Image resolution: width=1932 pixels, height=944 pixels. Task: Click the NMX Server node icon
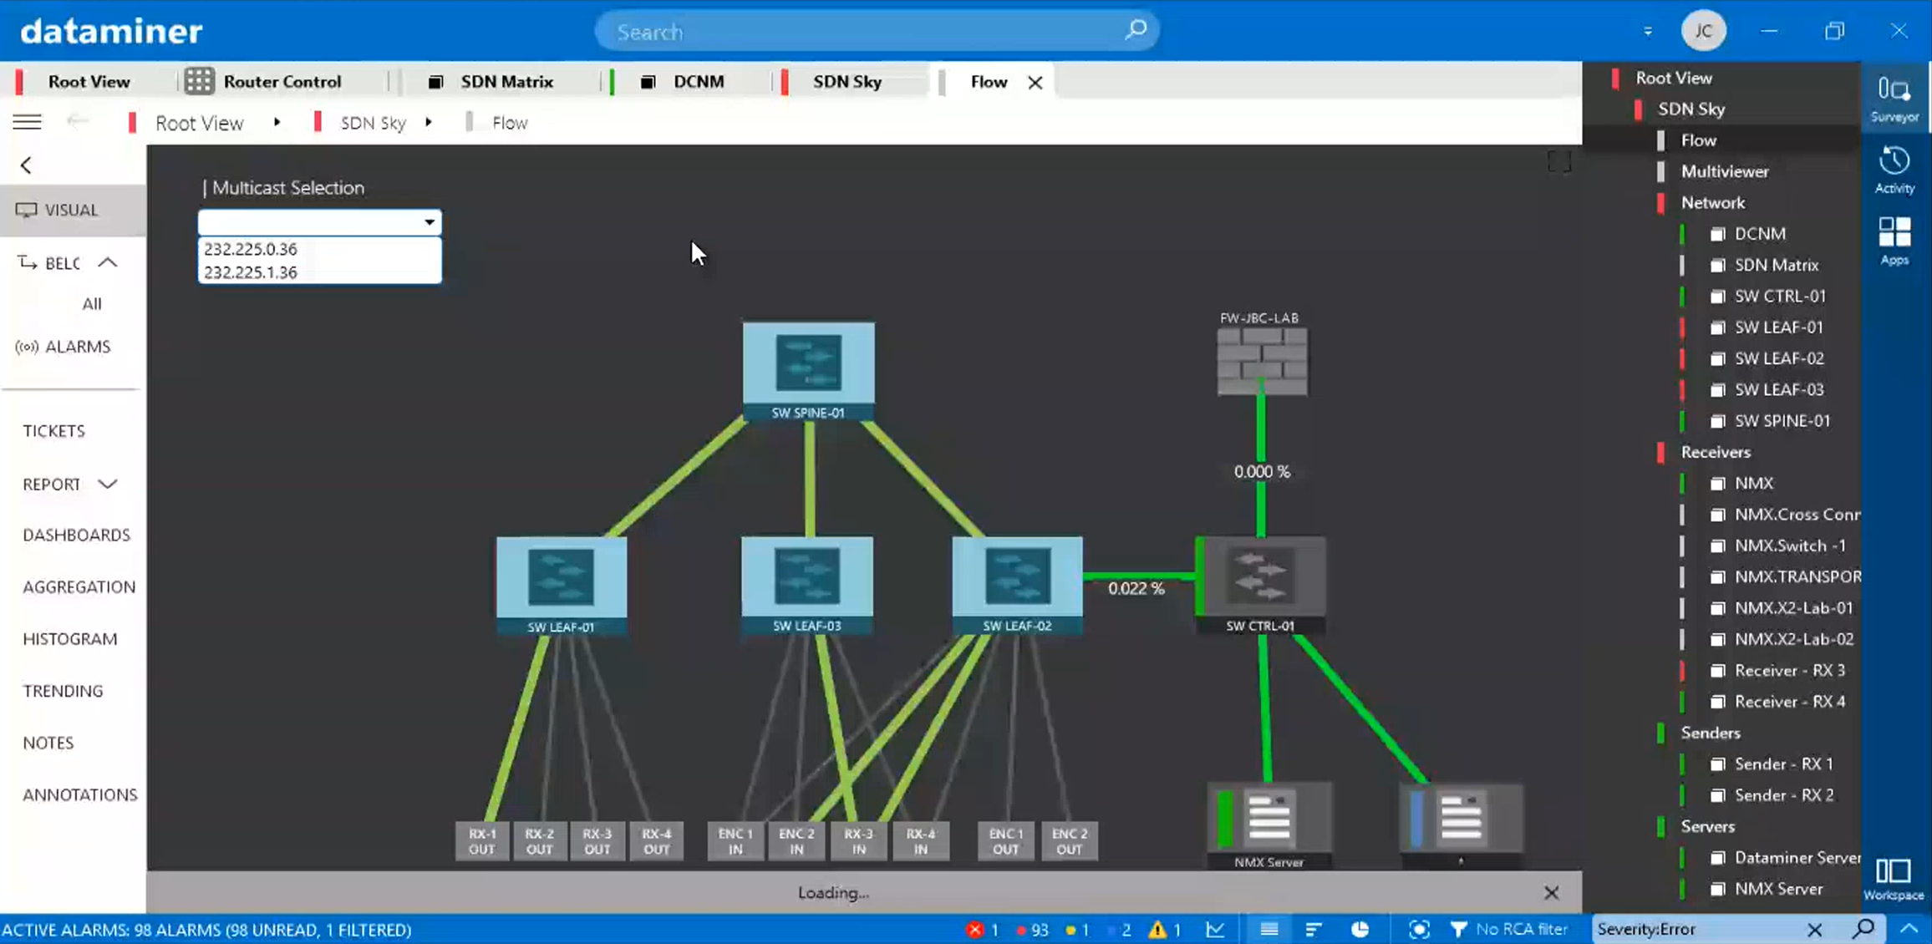1269,819
